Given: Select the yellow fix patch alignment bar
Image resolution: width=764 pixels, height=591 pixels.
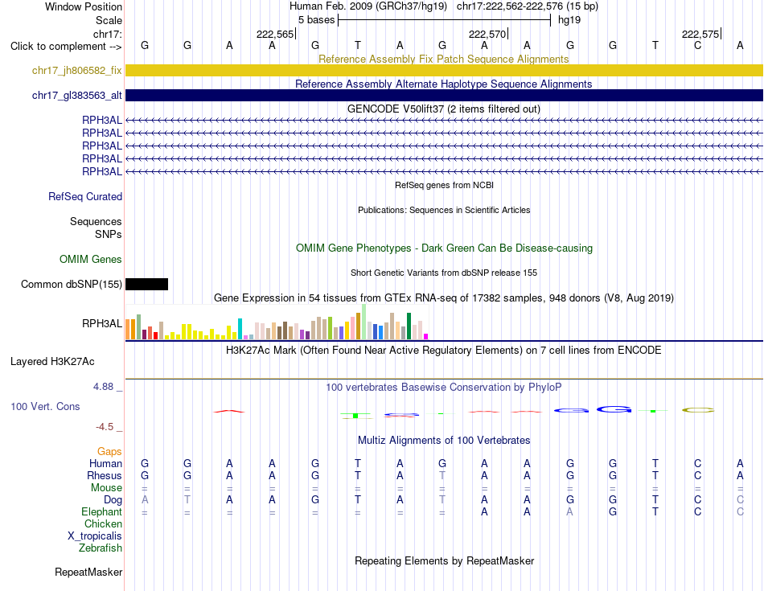Looking at the screenshot, I should point(444,70).
